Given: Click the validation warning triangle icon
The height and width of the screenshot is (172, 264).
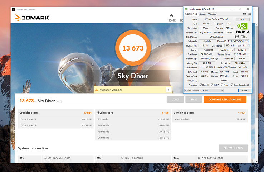Looking at the screenshot, I should point(97,90).
